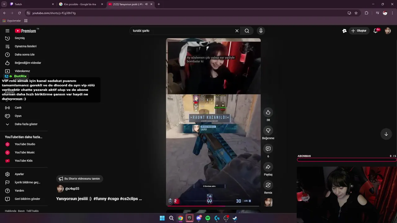Click the address bar URL

54,13
